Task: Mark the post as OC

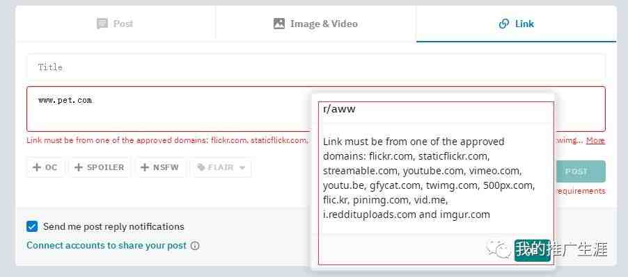Action: click(45, 167)
